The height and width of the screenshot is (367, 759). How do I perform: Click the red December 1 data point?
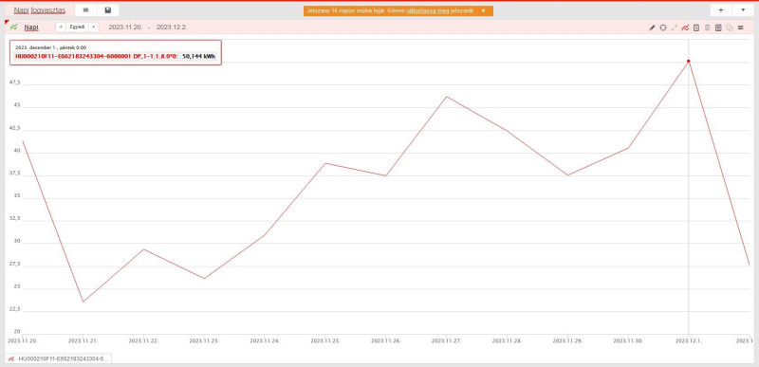(689, 61)
